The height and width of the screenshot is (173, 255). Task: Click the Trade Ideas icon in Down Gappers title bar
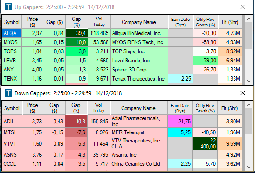pos(9,93)
